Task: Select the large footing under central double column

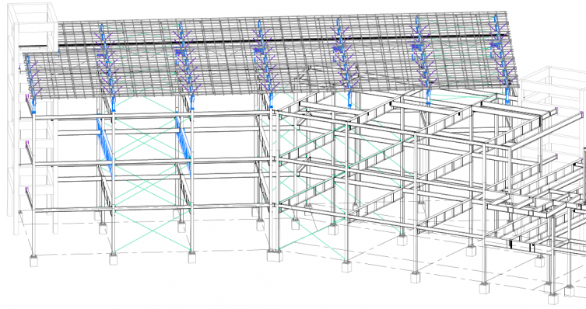Action: 275,255
